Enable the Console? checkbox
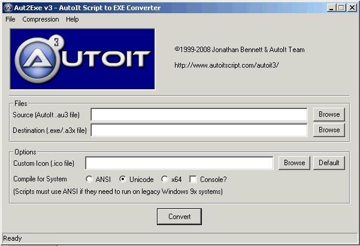360x246 pixels. coord(193,179)
